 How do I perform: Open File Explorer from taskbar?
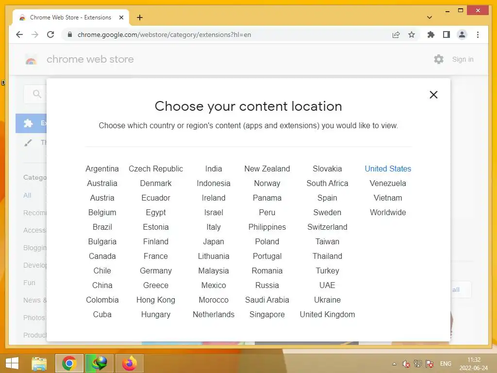(39, 363)
